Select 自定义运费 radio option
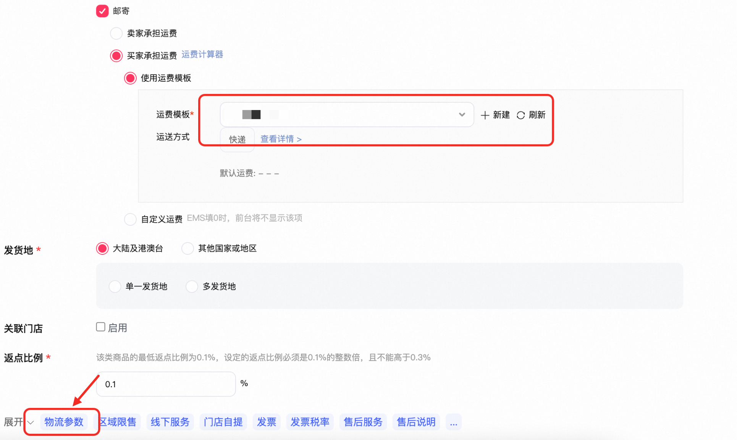The width and height of the screenshot is (737, 440). point(130,219)
